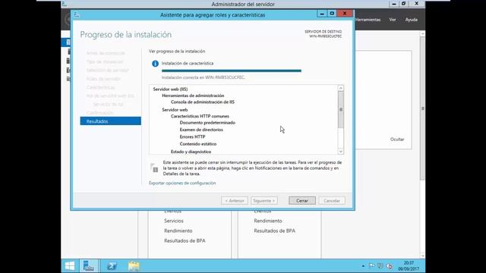The width and height of the screenshot is (486, 273).
Task: Click Rendimiento in the left Server Manager tile
Action: coord(178,231)
